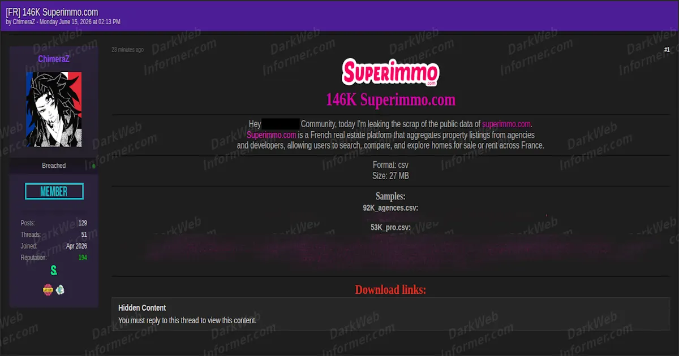This screenshot has height=356, width=679.
Task: Click the thread title '[FR] 146K Superimmo.com'
Action: [52, 12]
